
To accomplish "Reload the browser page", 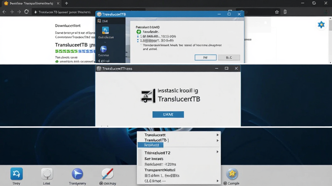I will pyautogui.click(x=27, y=12).
